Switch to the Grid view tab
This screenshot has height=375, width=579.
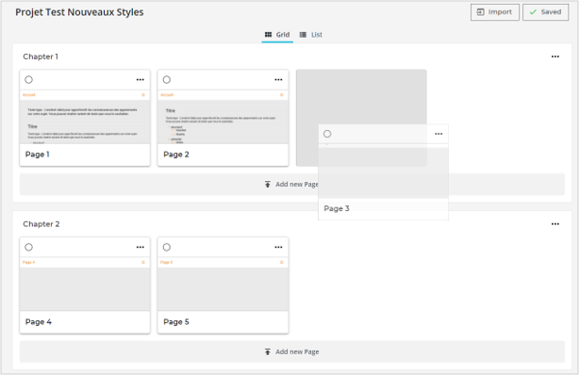277,35
